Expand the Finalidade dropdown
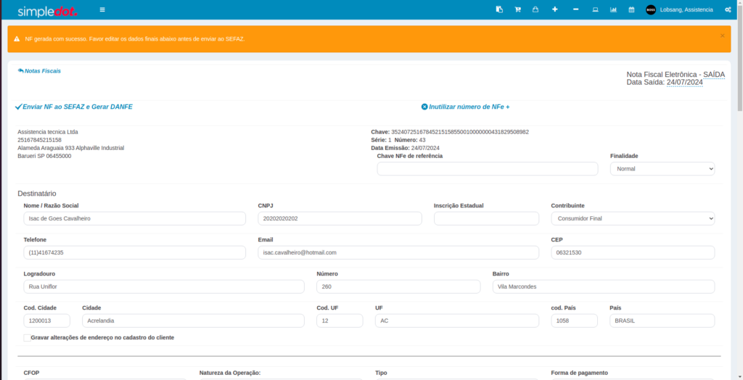This screenshot has height=380, width=743. pos(662,168)
